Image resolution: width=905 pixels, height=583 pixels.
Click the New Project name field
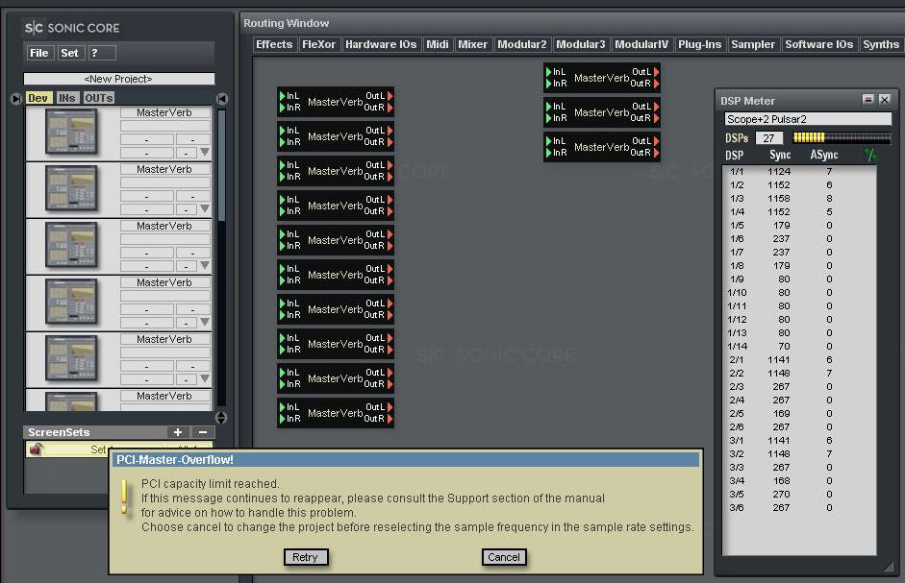[119, 79]
